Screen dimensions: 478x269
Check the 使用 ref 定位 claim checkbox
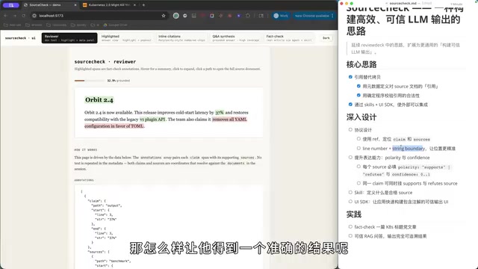(x=358, y=139)
